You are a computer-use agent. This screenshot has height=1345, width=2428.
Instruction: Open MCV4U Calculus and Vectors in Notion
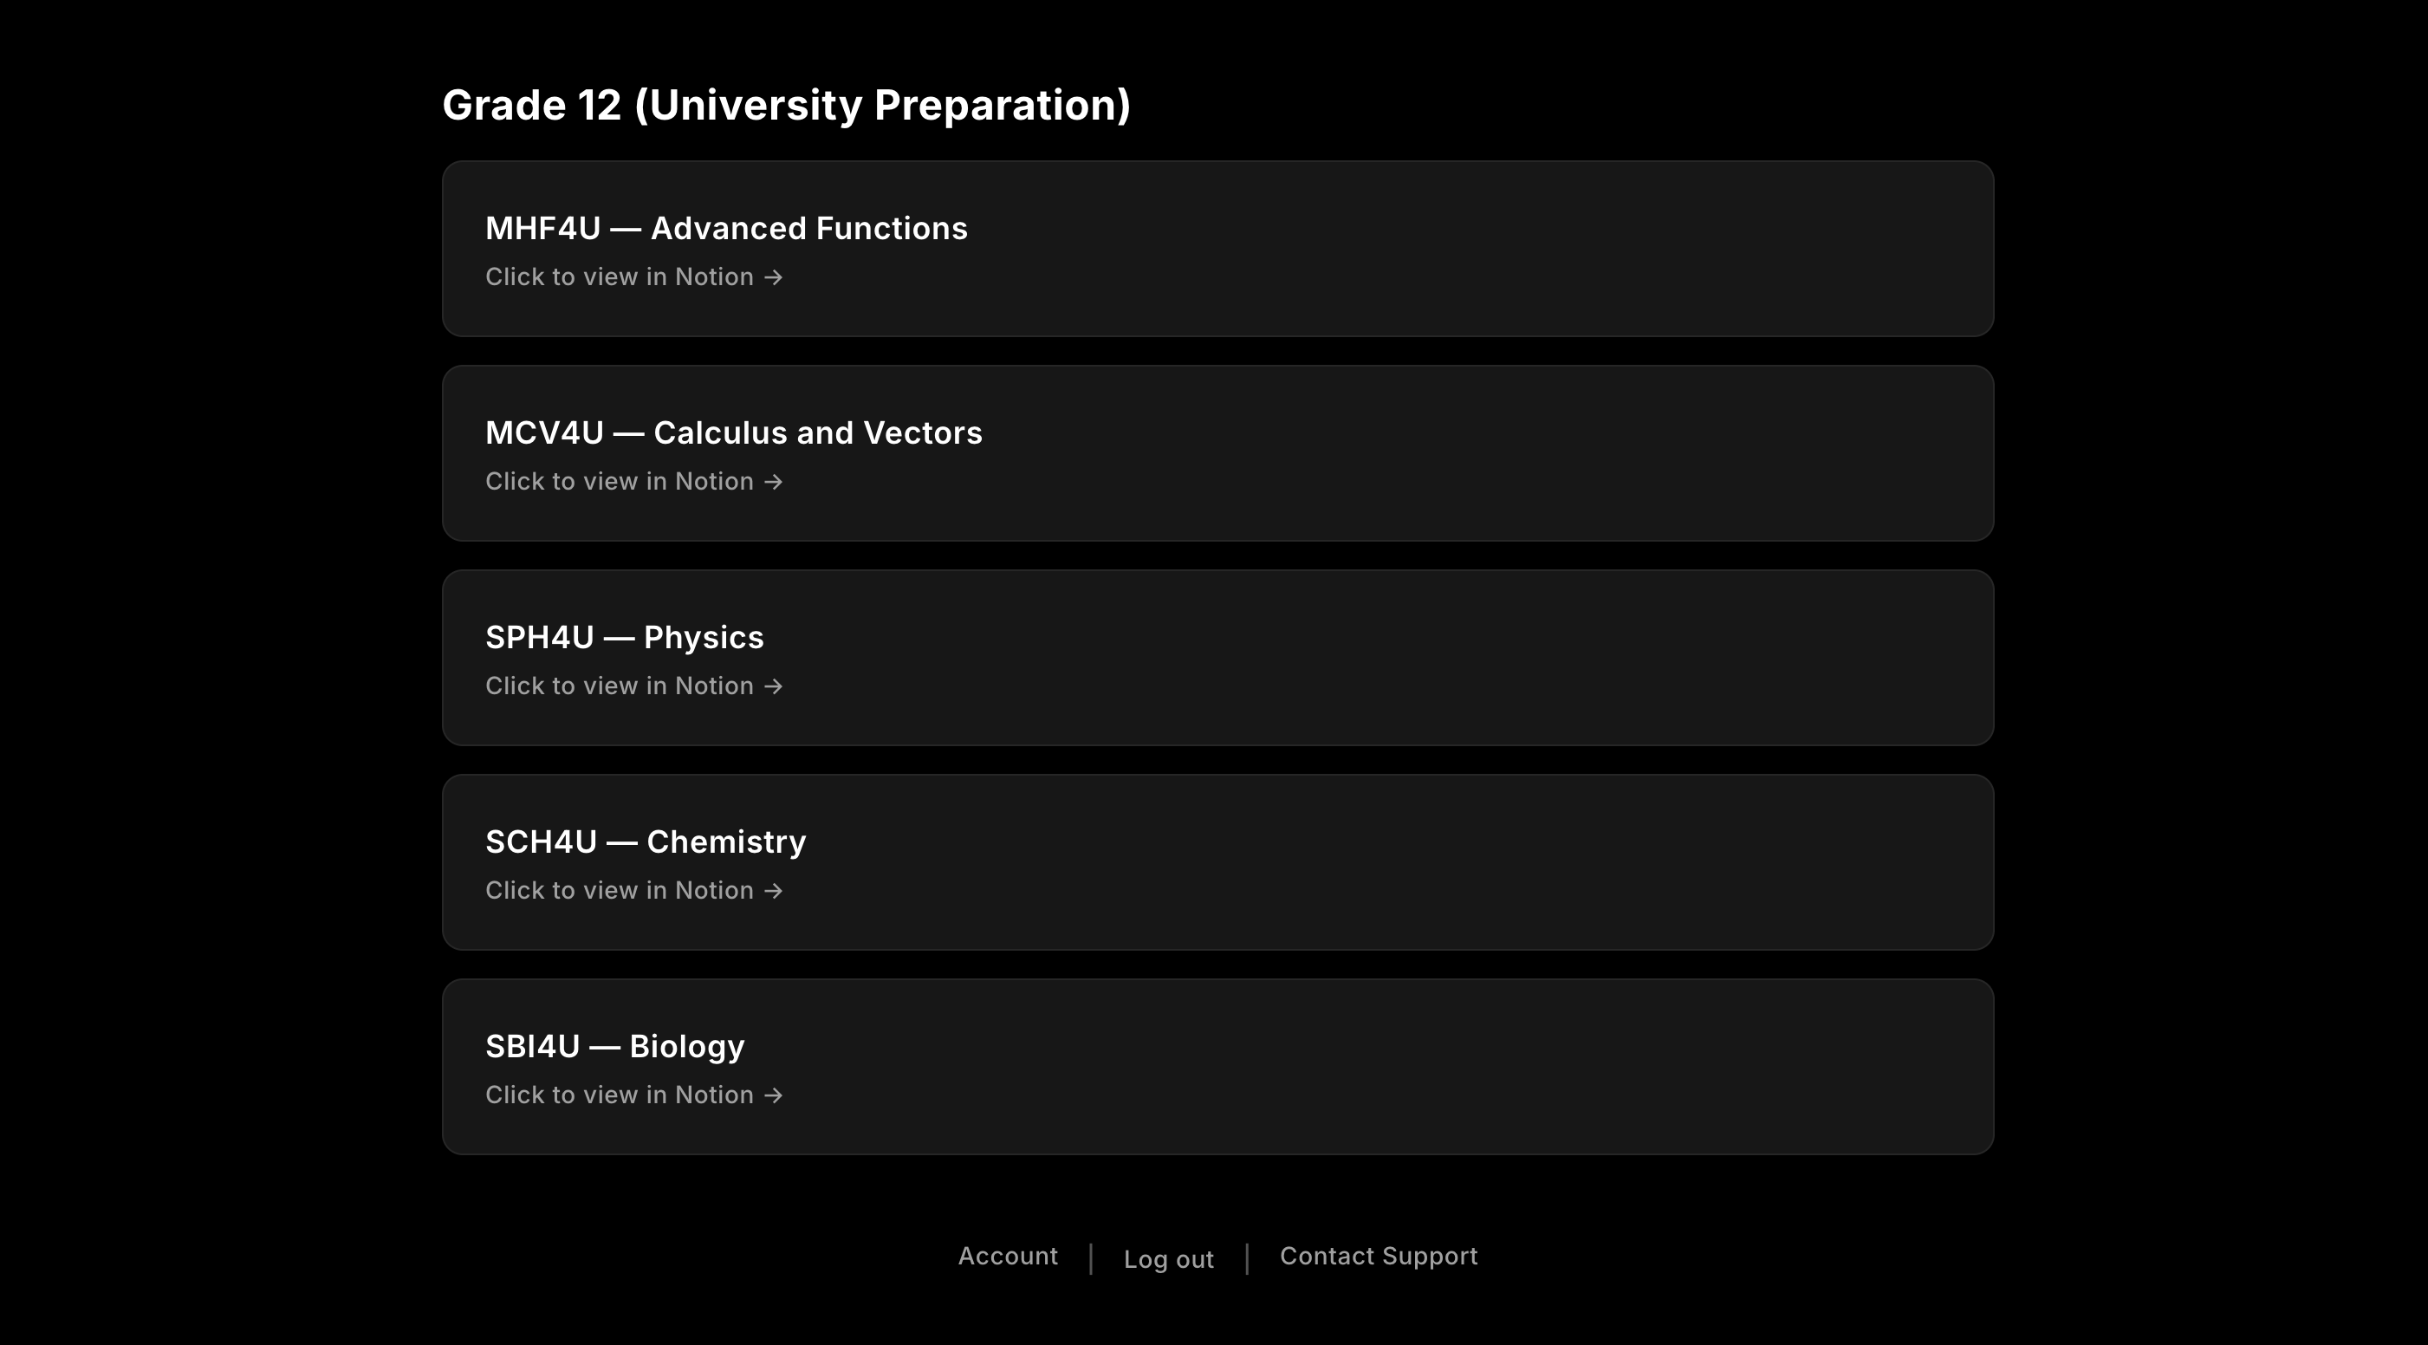tap(633, 481)
